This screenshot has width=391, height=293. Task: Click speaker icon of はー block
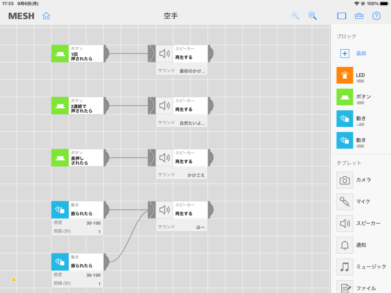click(164, 210)
